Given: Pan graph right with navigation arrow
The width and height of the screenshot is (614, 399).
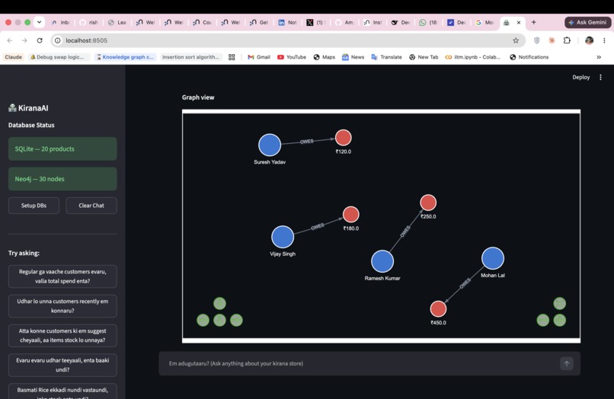Looking at the screenshot, I should [x=236, y=320].
